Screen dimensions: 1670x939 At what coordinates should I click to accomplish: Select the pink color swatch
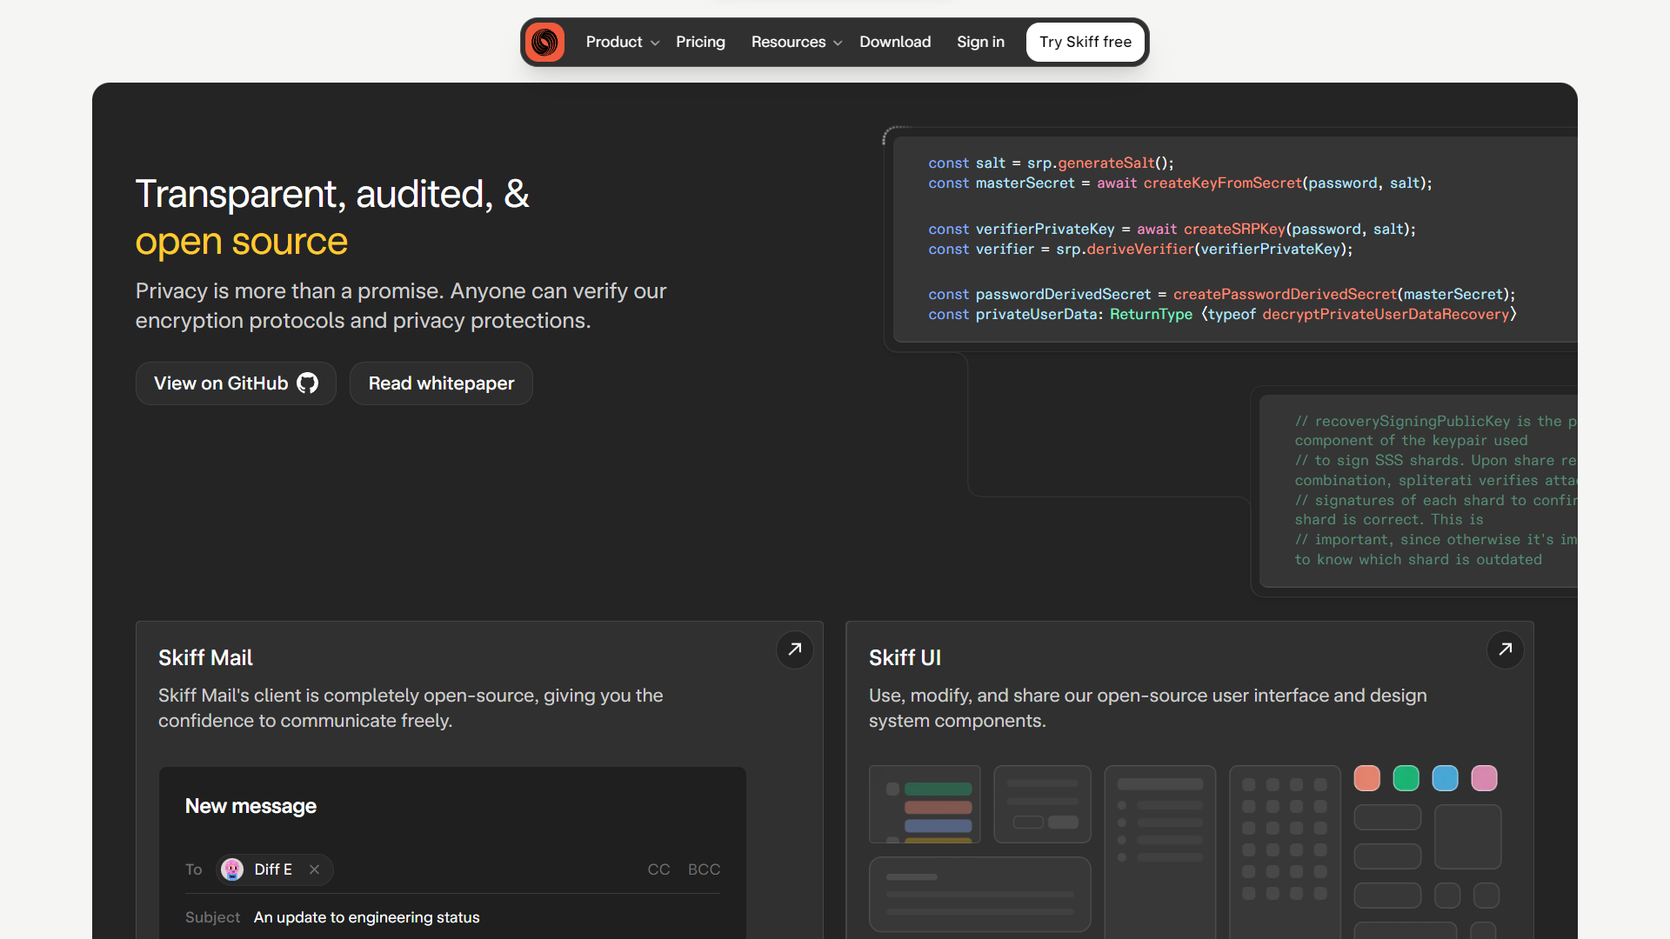tap(1485, 778)
